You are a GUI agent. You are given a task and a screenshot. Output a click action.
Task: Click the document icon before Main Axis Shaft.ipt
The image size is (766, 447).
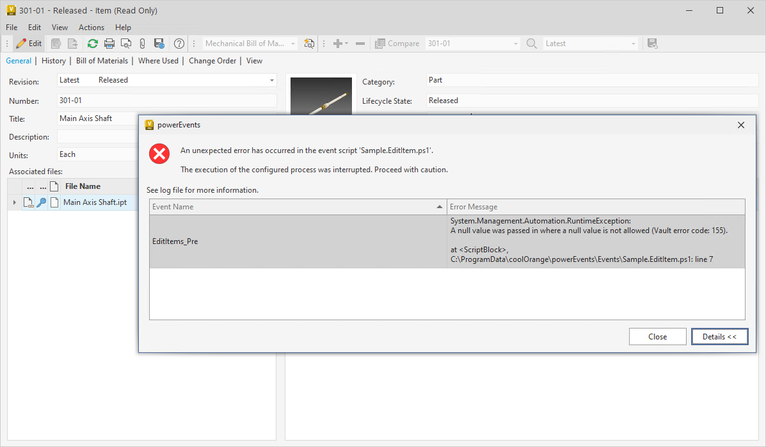54,202
